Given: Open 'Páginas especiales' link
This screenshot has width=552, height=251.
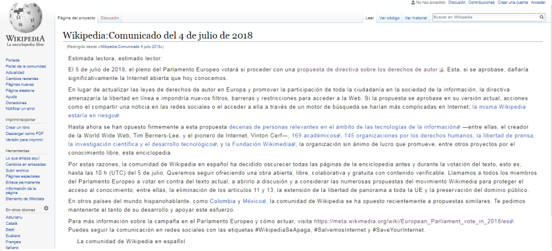Looking at the screenshot, I should [x=22, y=176].
